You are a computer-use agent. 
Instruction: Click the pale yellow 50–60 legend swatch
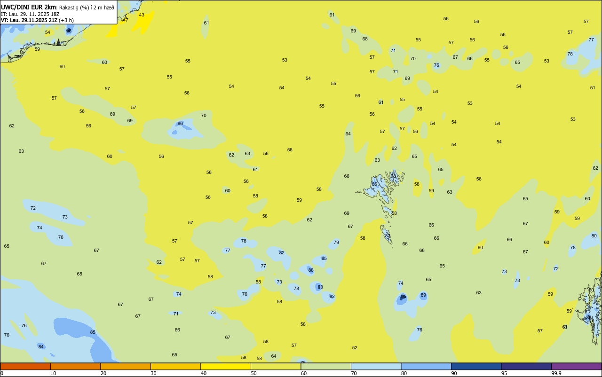tap(276, 366)
